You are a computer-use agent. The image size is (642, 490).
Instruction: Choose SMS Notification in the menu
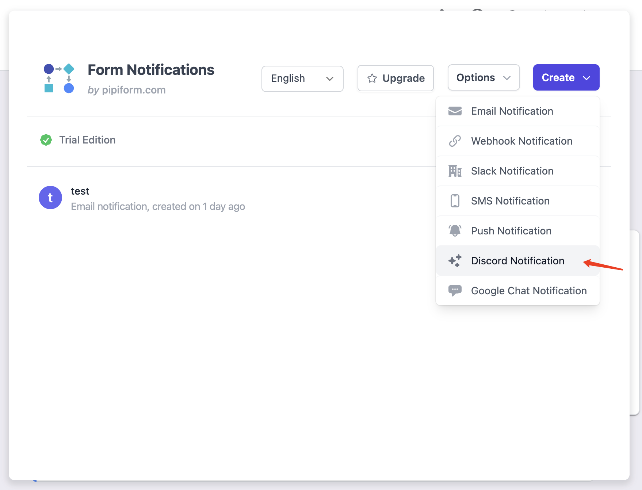(510, 200)
